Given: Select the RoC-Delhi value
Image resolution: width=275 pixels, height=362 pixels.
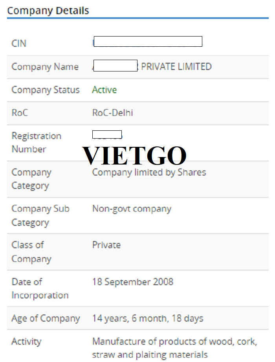Looking at the screenshot, I should click(x=112, y=113).
